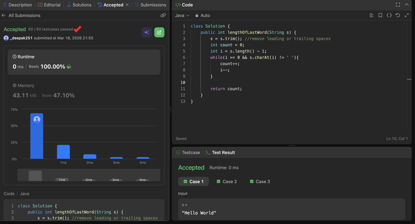Click the _deepak251 user avatar
Viewport: 415px width, 224px height.
tap(6, 38)
